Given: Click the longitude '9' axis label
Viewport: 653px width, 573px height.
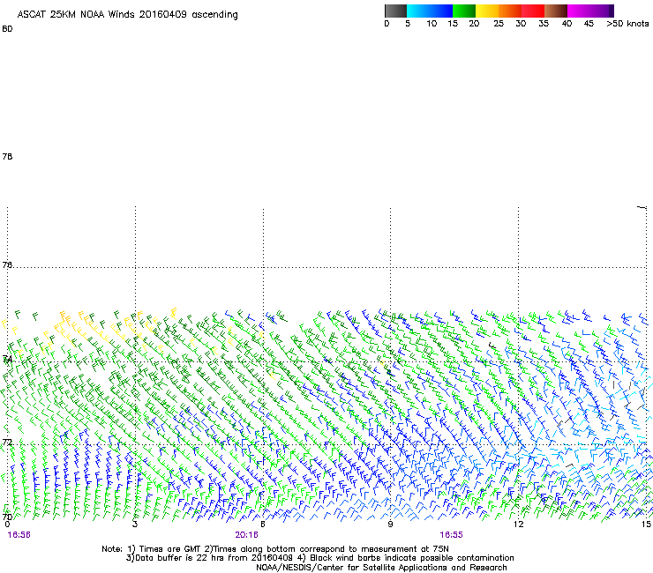Looking at the screenshot, I should coord(390,524).
